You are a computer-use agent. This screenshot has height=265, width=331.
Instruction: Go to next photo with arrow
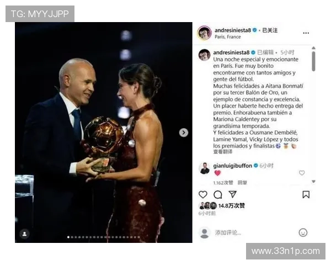pyautogui.click(x=184, y=132)
